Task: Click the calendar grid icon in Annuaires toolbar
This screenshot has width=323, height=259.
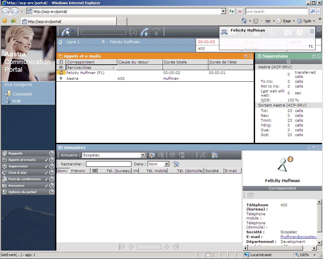Action: tap(215, 155)
